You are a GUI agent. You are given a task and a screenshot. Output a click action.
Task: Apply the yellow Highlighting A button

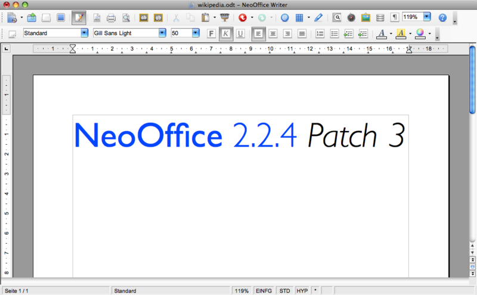tap(401, 33)
